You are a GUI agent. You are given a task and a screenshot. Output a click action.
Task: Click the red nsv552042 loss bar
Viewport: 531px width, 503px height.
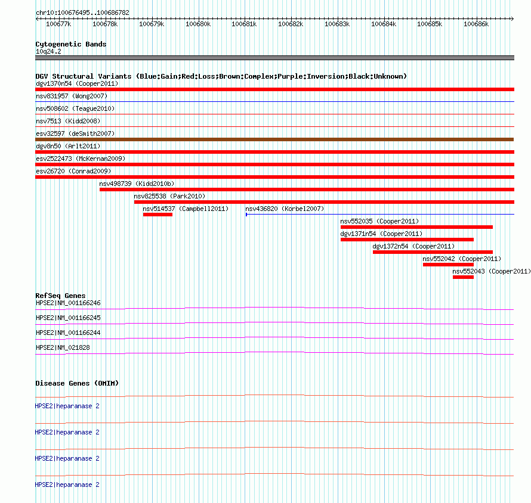point(449,265)
